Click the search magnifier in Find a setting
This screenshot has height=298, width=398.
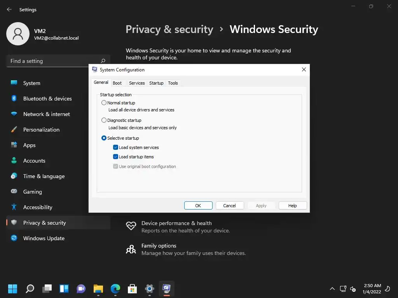(103, 61)
